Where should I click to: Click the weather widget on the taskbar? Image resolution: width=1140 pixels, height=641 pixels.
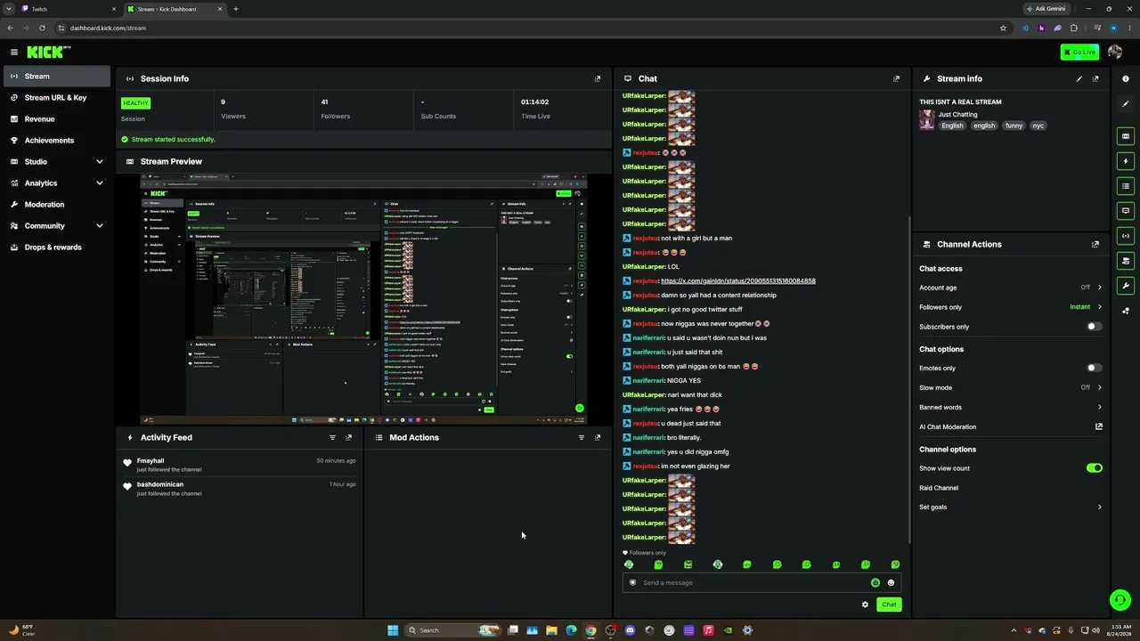click(x=22, y=630)
